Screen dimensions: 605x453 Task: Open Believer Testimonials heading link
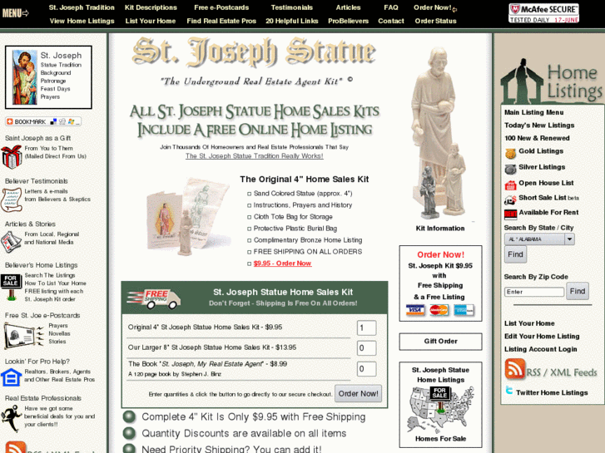point(37,181)
